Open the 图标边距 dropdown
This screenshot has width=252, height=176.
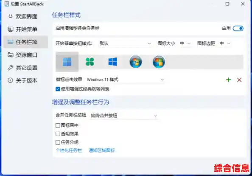coord(225,43)
